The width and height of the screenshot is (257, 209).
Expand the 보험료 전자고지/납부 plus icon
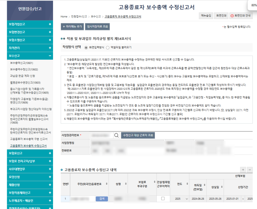click(x=50, y=161)
